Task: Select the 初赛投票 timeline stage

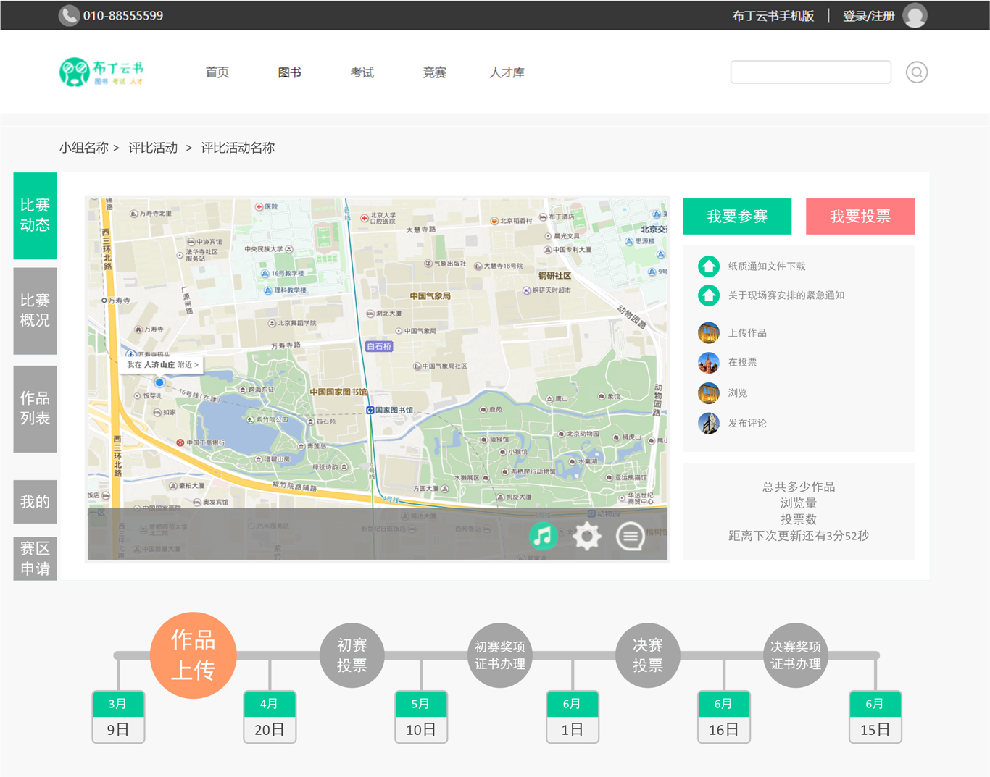Action: 352,655
